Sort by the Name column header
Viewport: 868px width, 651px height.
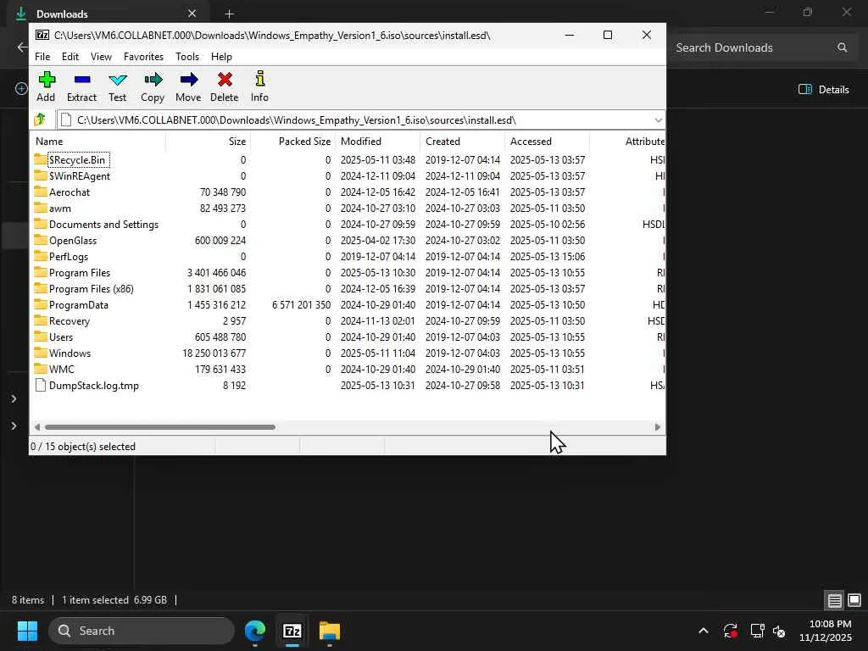pyautogui.click(x=98, y=142)
